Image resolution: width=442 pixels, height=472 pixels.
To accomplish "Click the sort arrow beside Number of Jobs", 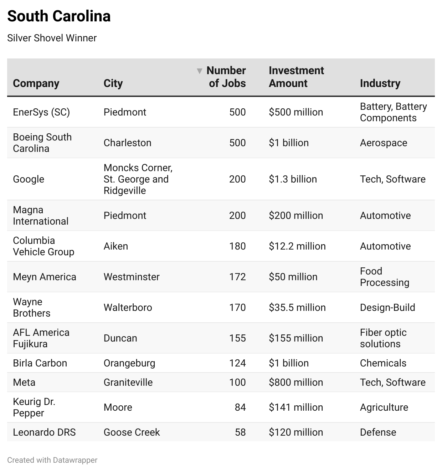I will (x=200, y=71).
